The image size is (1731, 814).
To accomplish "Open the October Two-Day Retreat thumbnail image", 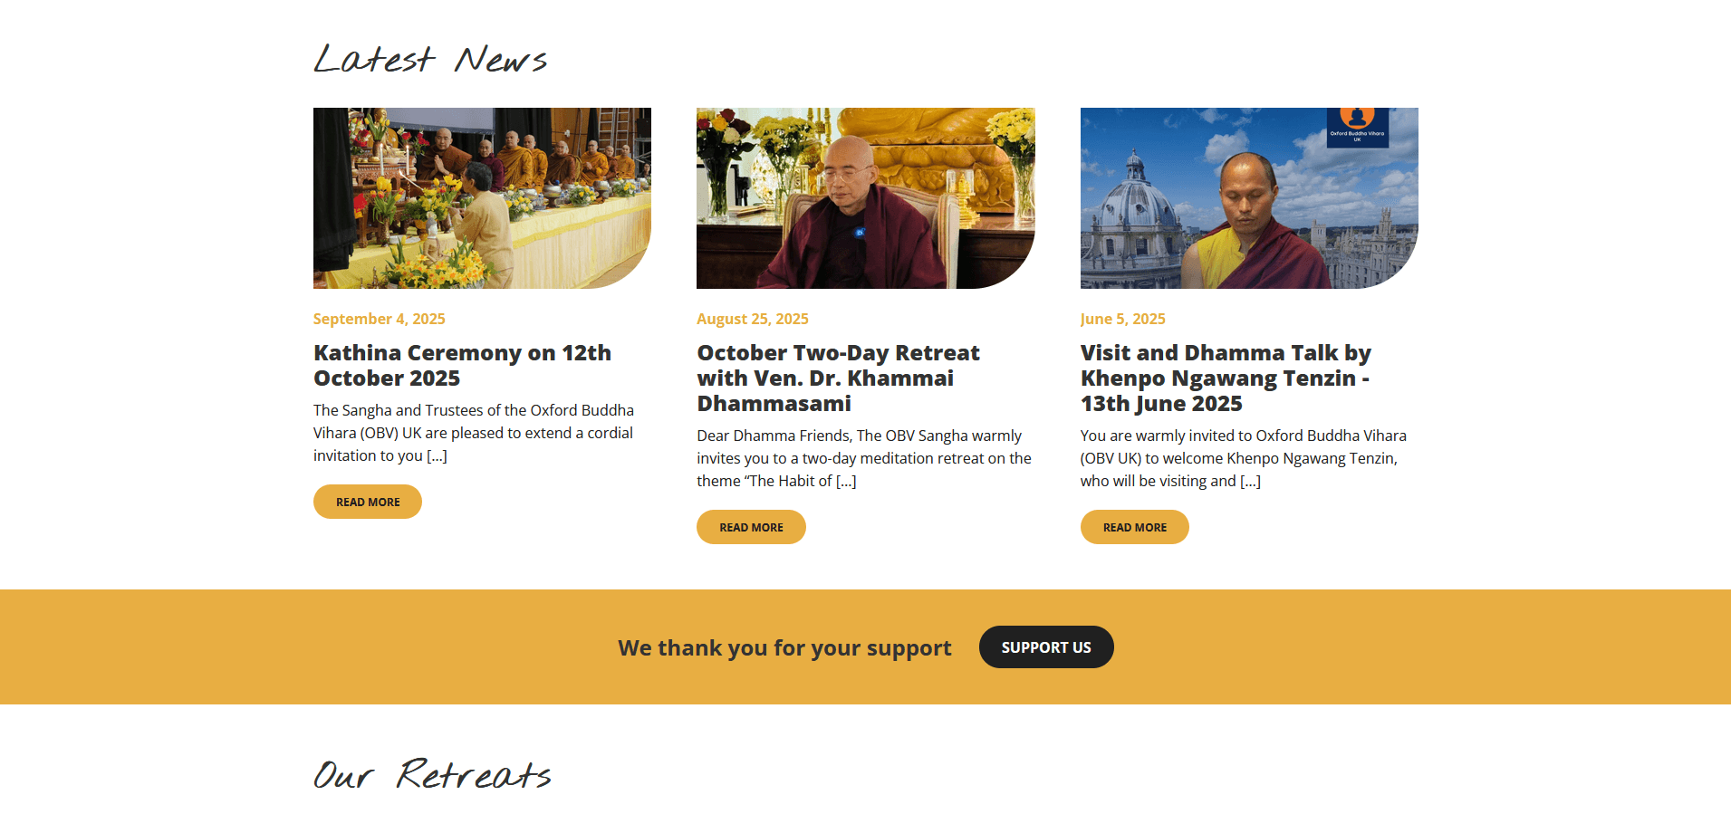I will 865,198.
